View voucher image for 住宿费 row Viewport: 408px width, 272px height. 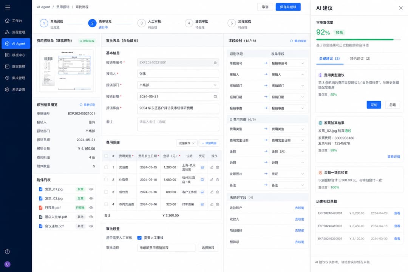click(202, 179)
